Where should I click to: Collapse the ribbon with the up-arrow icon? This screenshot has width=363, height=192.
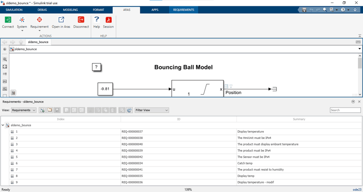[x=360, y=36]
